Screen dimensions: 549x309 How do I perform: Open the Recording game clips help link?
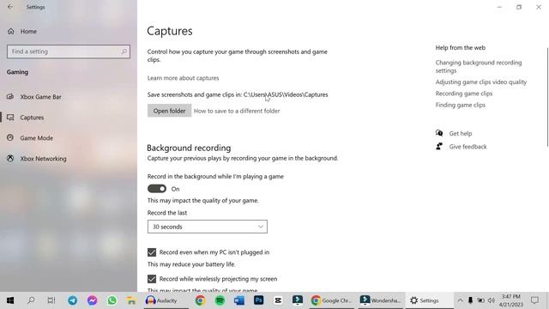point(463,94)
